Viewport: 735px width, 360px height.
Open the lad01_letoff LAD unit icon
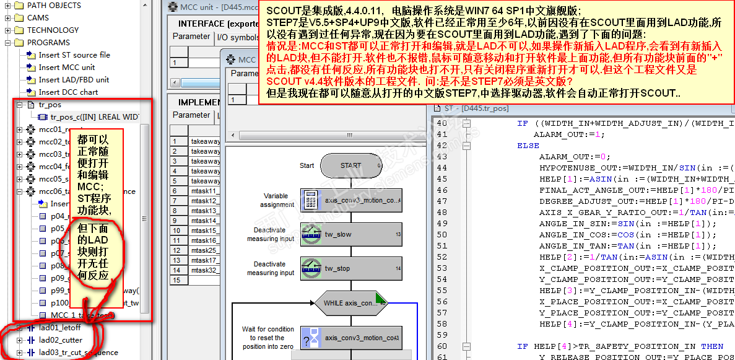pos(32,328)
